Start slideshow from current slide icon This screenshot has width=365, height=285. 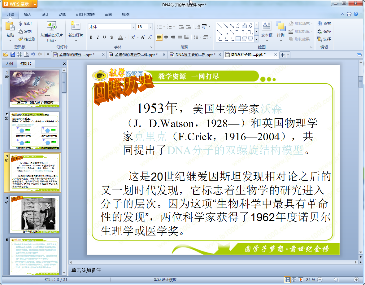tap(51, 26)
